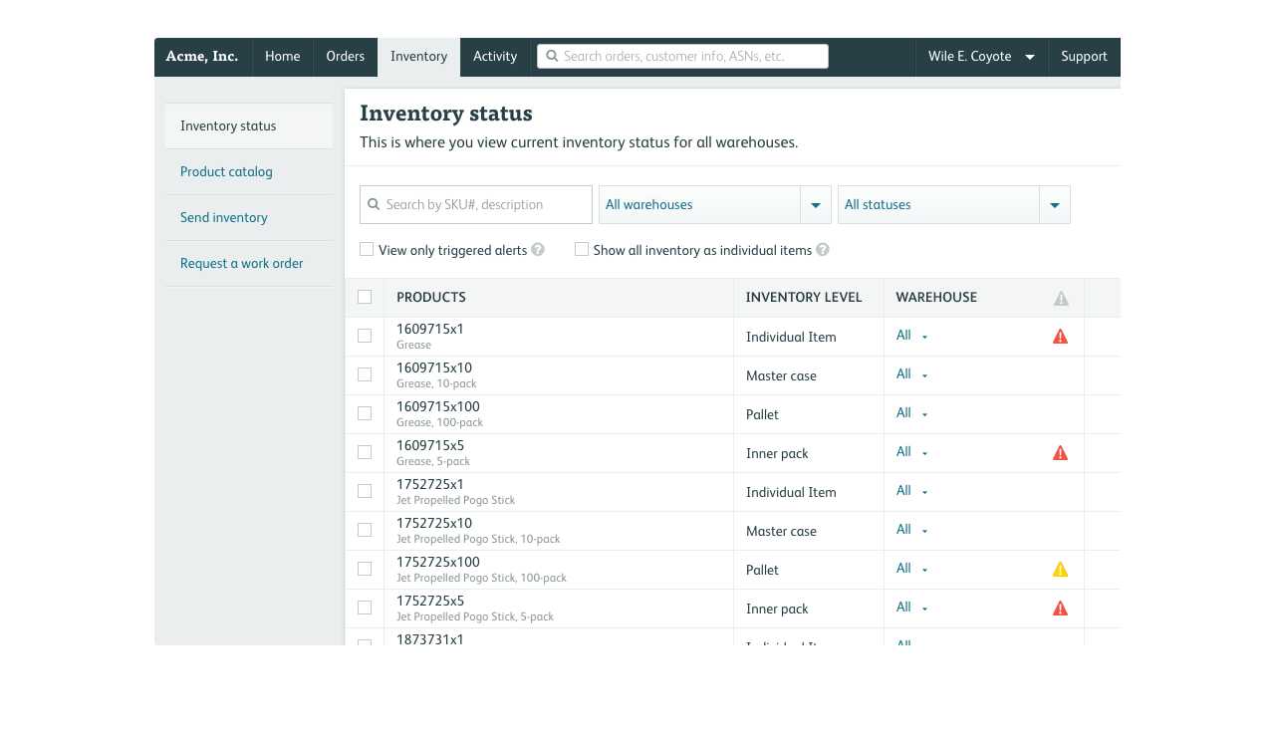Screen dimensions: 1275x734
Task: Click the yellow warning icon for 1752725x100 Pallet
Action: (x=1060, y=570)
